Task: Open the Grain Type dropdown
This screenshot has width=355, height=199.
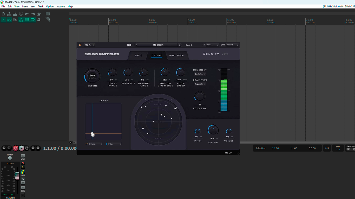Action: [200, 84]
